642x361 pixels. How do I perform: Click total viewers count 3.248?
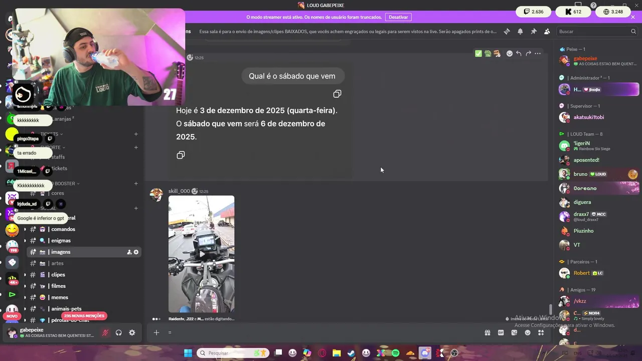(x=613, y=12)
